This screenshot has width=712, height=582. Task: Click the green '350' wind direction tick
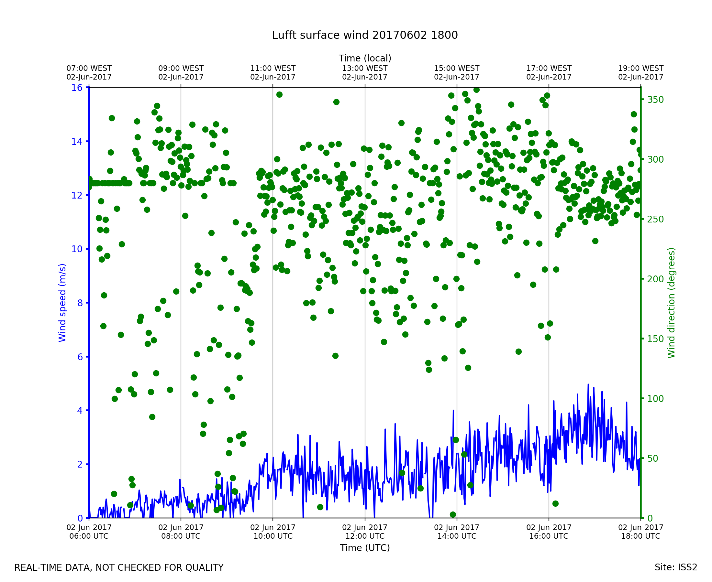click(x=655, y=100)
